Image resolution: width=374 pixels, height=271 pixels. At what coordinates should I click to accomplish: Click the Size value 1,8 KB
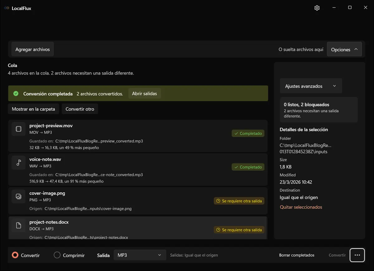click(285, 167)
